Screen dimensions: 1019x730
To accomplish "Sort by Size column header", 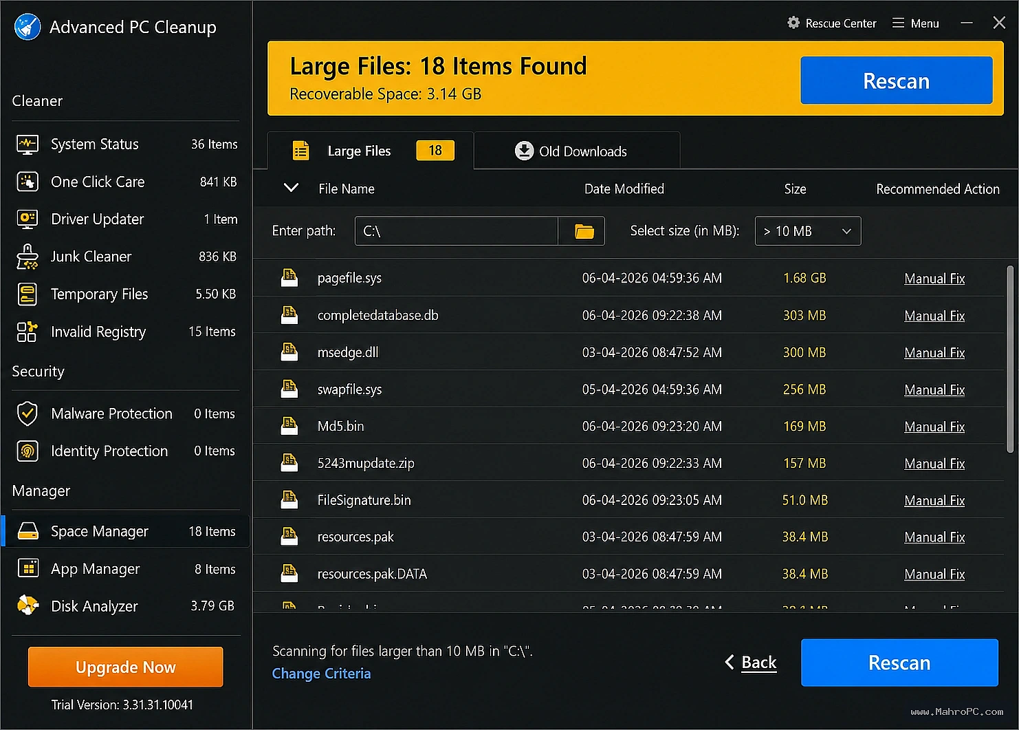I will (795, 189).
